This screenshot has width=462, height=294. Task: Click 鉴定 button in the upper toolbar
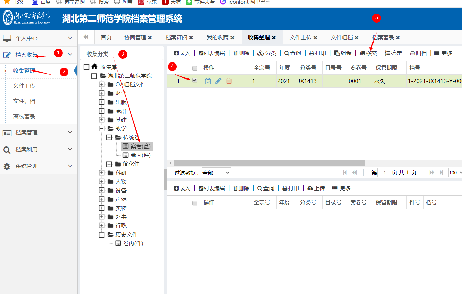pyautogui.click(x=393, y=53)
